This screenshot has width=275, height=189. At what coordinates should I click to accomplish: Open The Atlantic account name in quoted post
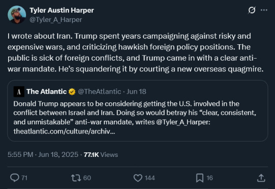pos(46,91)
